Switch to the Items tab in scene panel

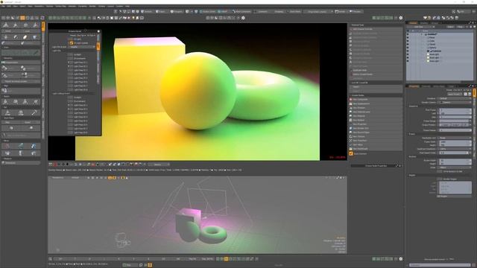pyautogui.click(x=413, y=23)
